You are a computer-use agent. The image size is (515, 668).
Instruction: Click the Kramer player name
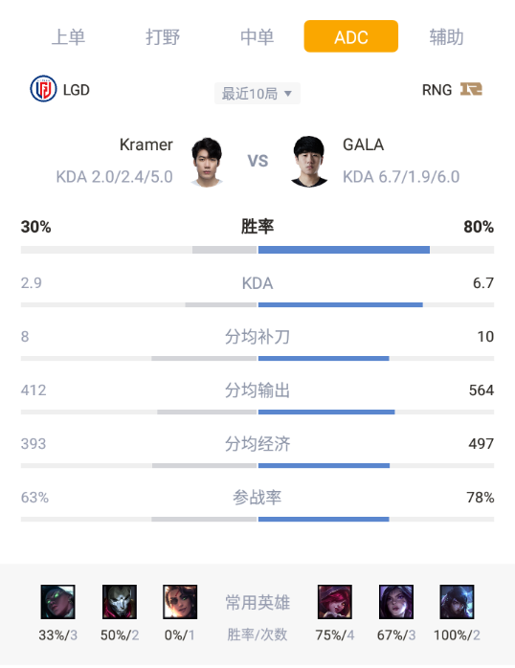point(146,145)
